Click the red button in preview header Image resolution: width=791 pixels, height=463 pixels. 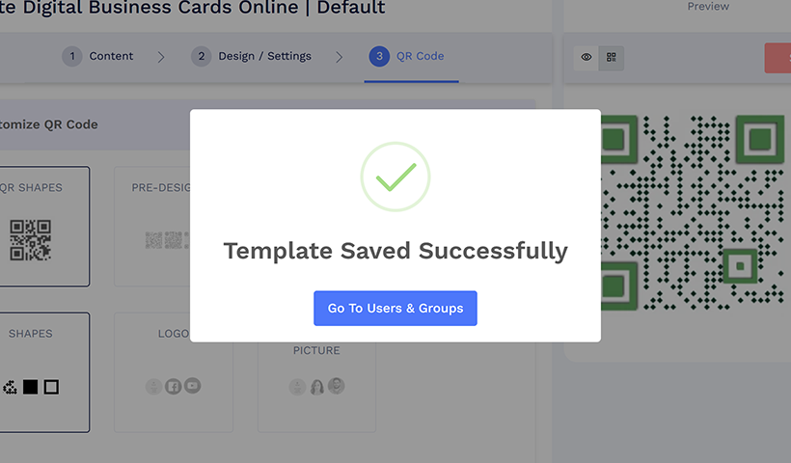[777, 58]
